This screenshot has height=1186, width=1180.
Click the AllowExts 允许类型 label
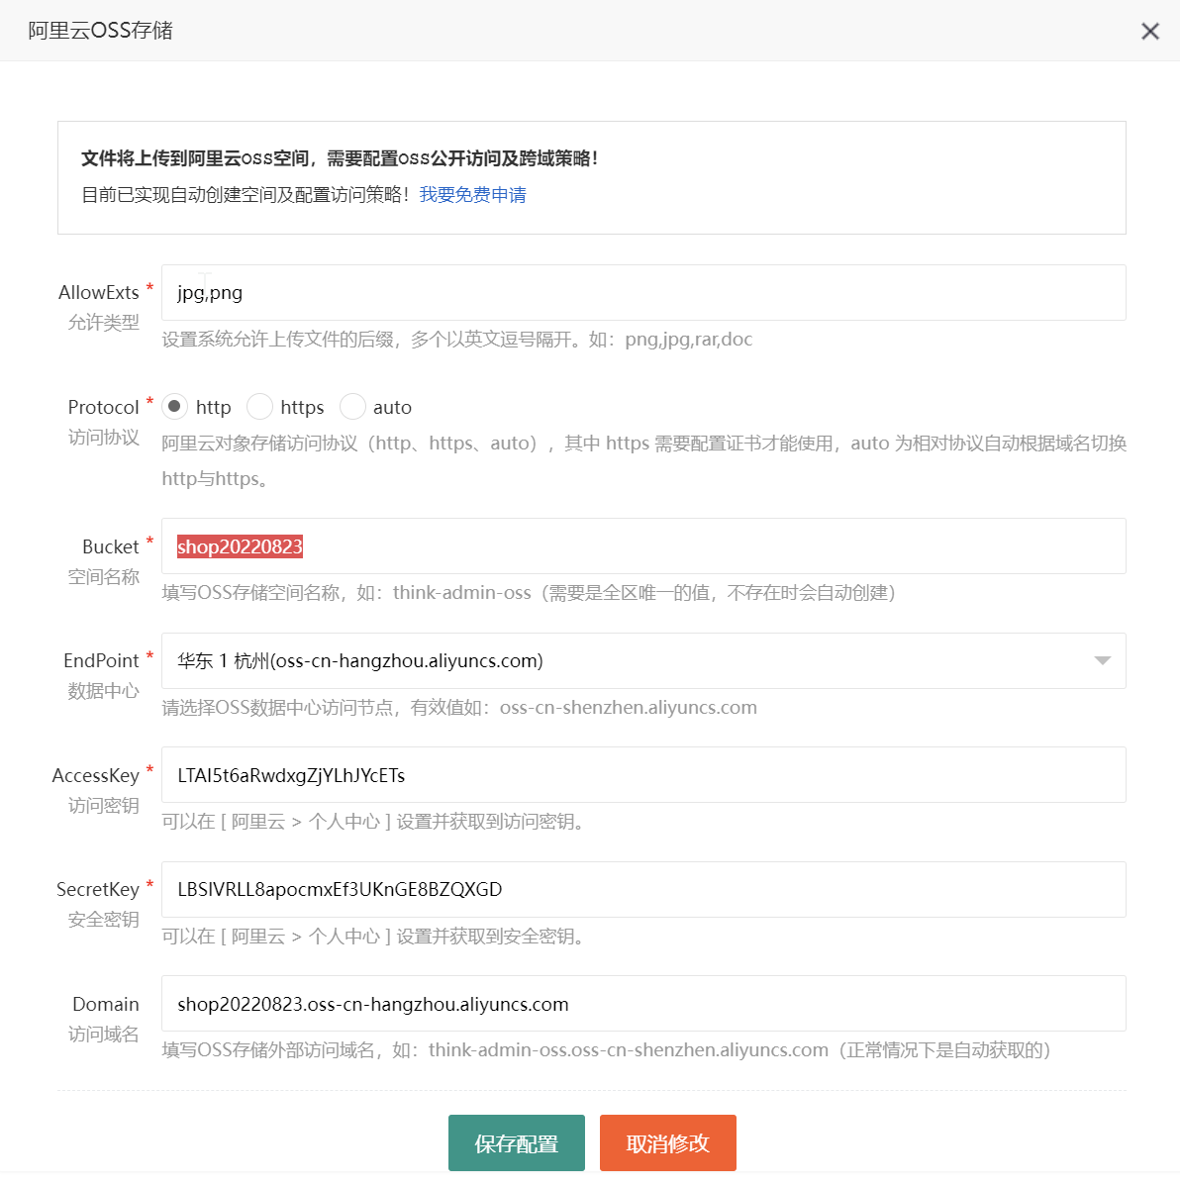click(99, 307)
